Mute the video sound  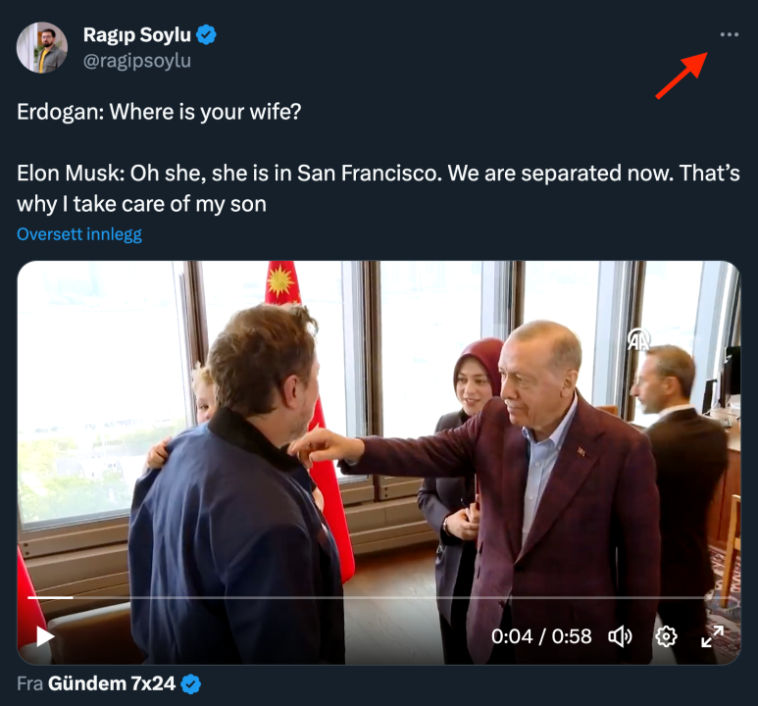pos(620,636)
